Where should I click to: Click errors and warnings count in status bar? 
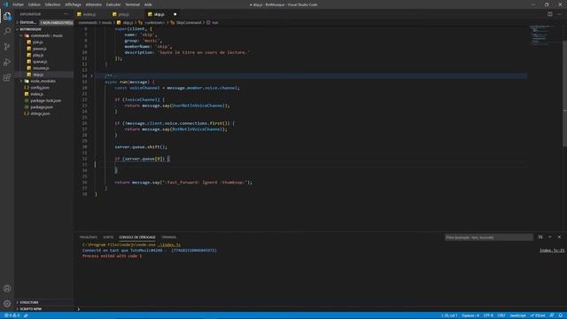tap(12, 315)
